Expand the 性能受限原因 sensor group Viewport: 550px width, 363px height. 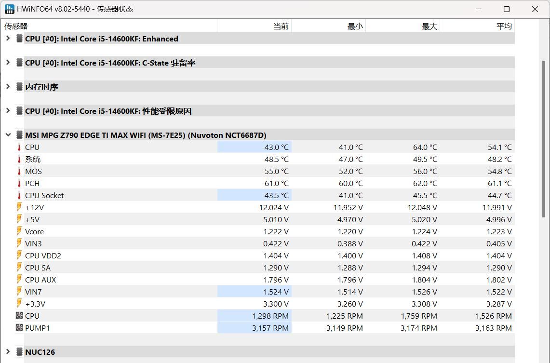(8, 111)
